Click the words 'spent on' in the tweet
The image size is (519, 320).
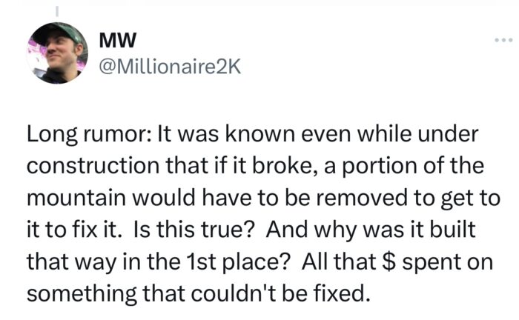pyautogui.click(x=448, y=262)
